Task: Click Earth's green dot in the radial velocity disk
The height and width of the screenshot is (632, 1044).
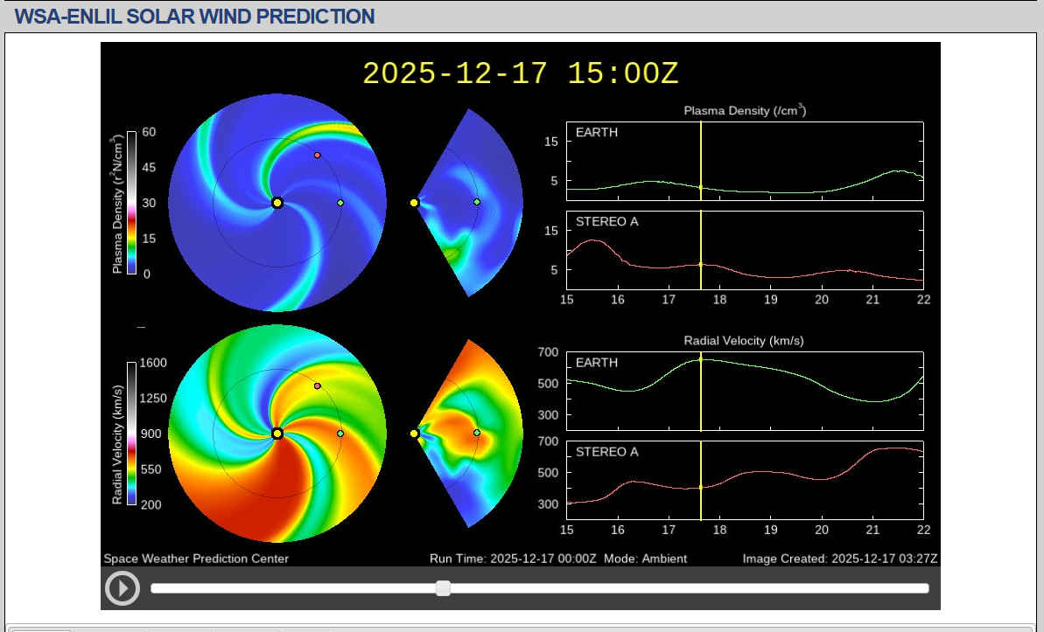Action: (340, 434)
